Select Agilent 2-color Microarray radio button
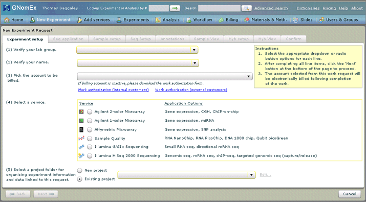This screenshot has width=366, height=202. 90,111
